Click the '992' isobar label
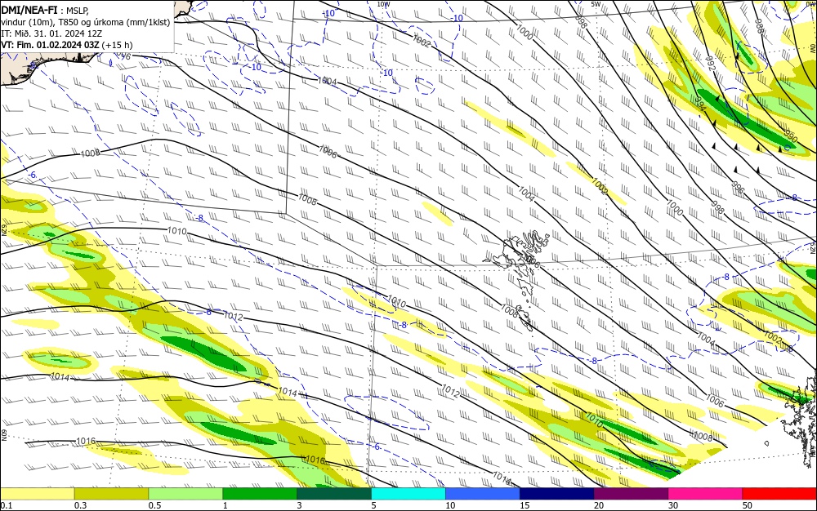817x511 pixels. [710, 64]
